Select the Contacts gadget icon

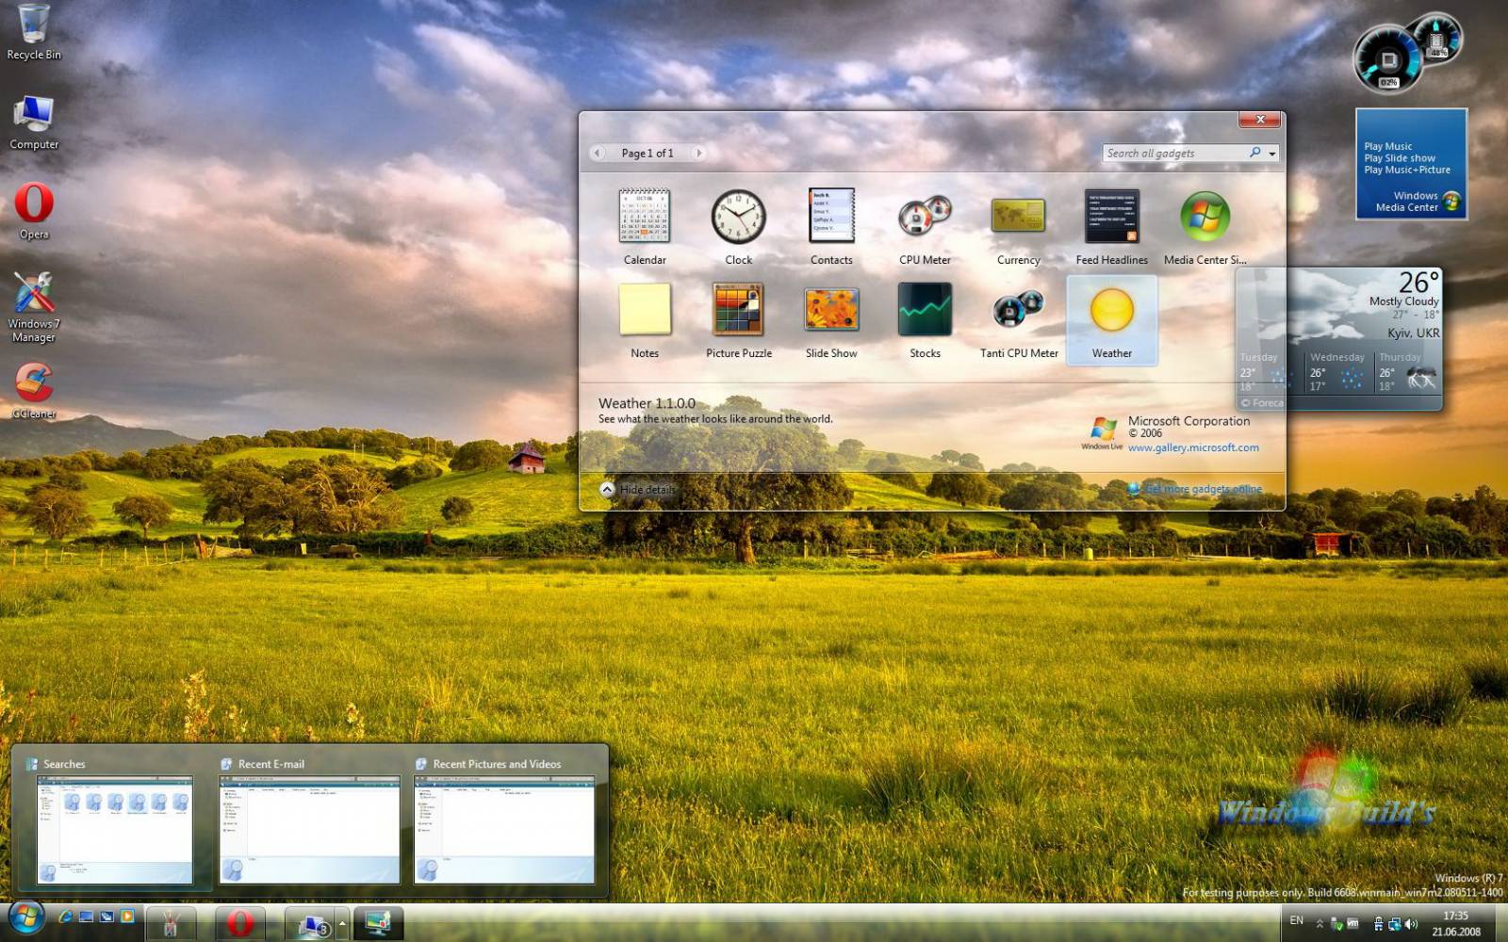[x=831, y=216]
